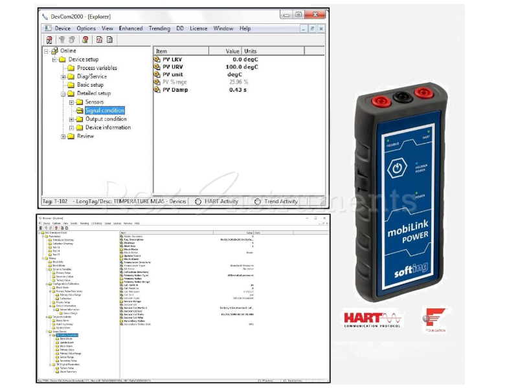This screenshot has height=388, width=518.
Task: Click the first toolbar icon in lower Browser window
Action: pos(41,228)
